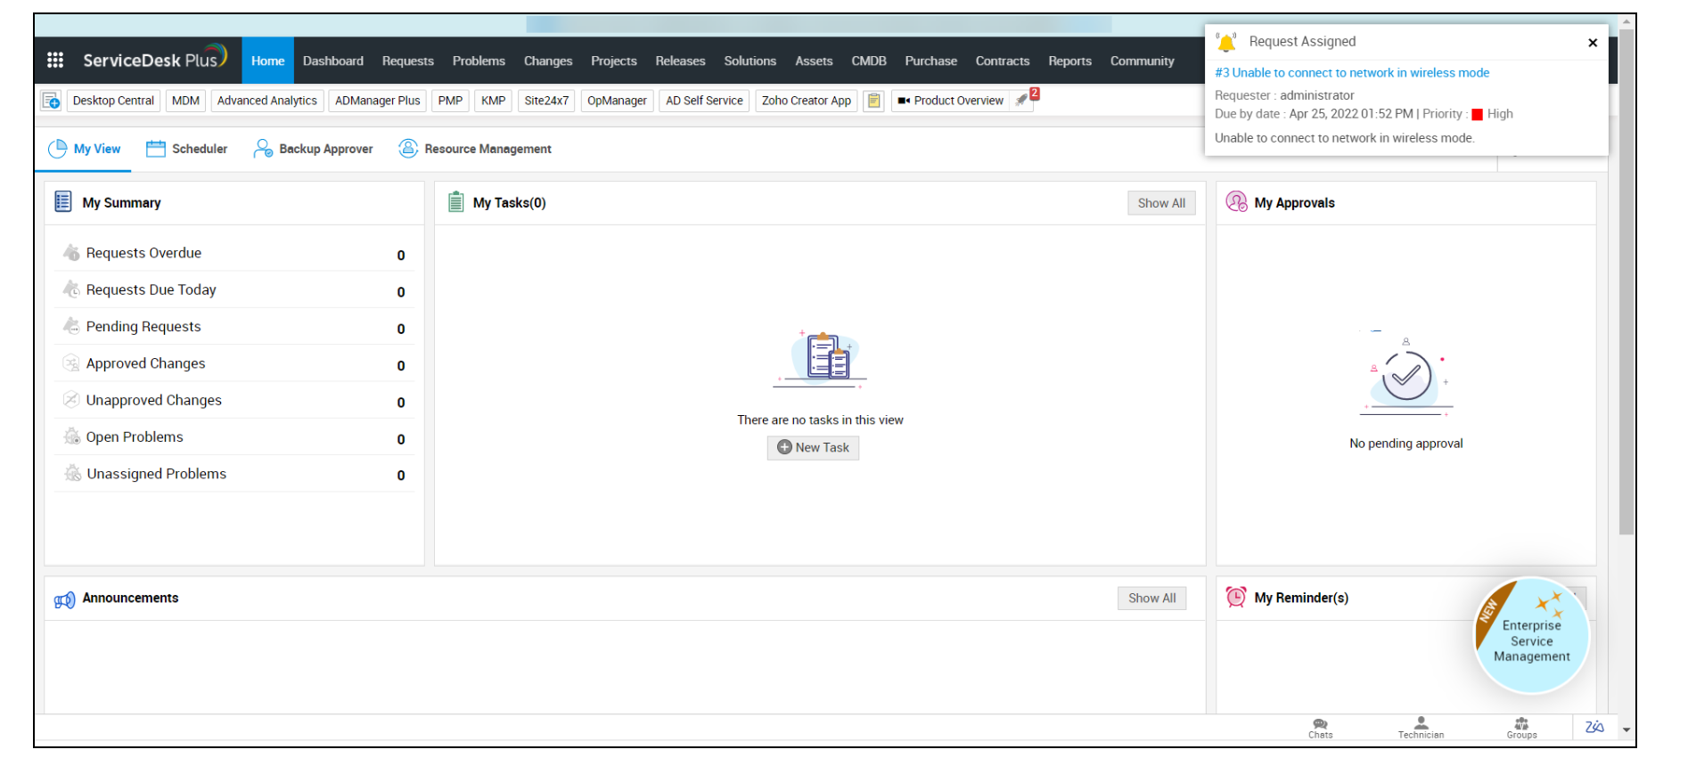1696x774 pixels.
Task: Open the Enterprise Service Management badge
Action: pos(1531,637)
